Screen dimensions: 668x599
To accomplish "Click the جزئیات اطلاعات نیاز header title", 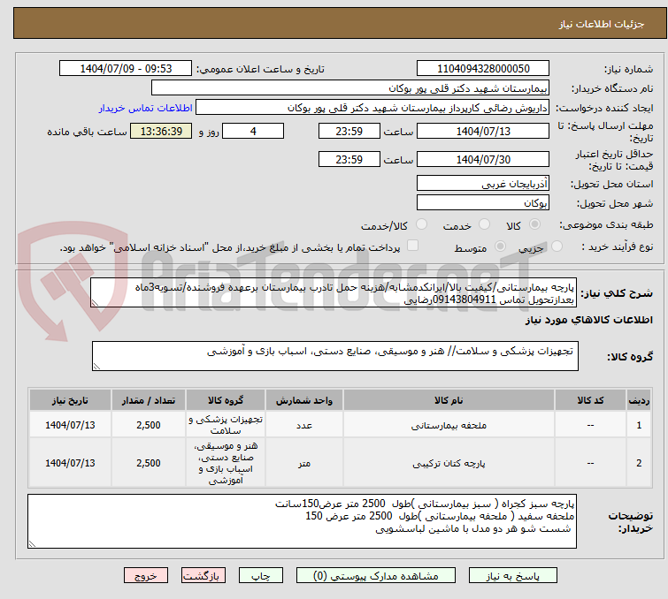I will [x=601, y=24].
